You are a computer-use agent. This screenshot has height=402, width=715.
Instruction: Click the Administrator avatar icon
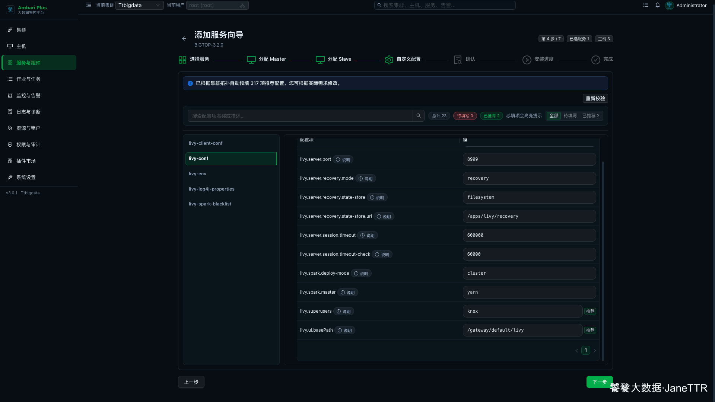pyautogui.click(x=670, y=5)
